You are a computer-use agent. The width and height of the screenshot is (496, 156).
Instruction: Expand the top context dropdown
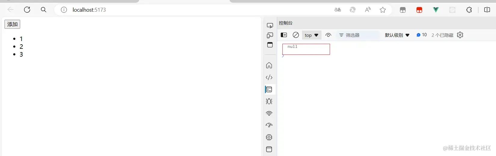[x=312, y=35]
